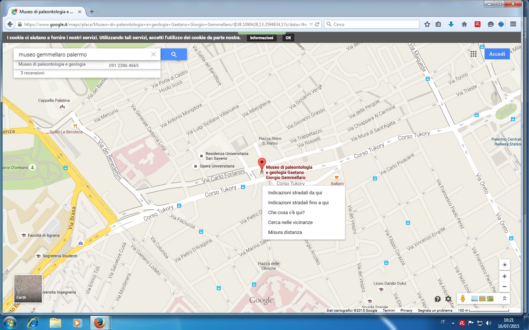Accept cookies with the OK button

pos(288,38)
